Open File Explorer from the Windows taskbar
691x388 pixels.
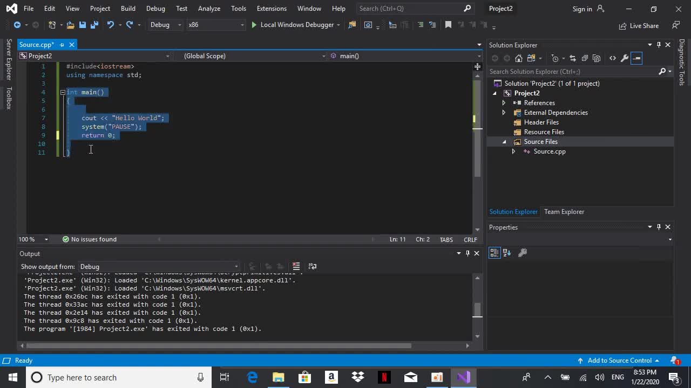[278, 377]
